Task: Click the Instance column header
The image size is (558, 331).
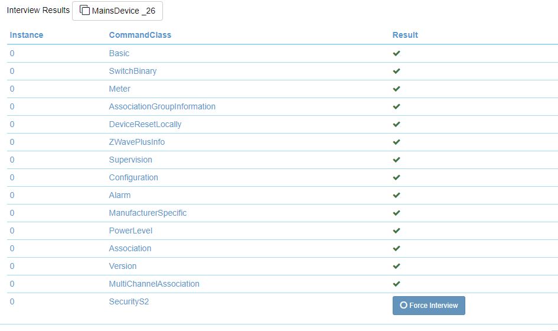Action: tap(27, 35)
